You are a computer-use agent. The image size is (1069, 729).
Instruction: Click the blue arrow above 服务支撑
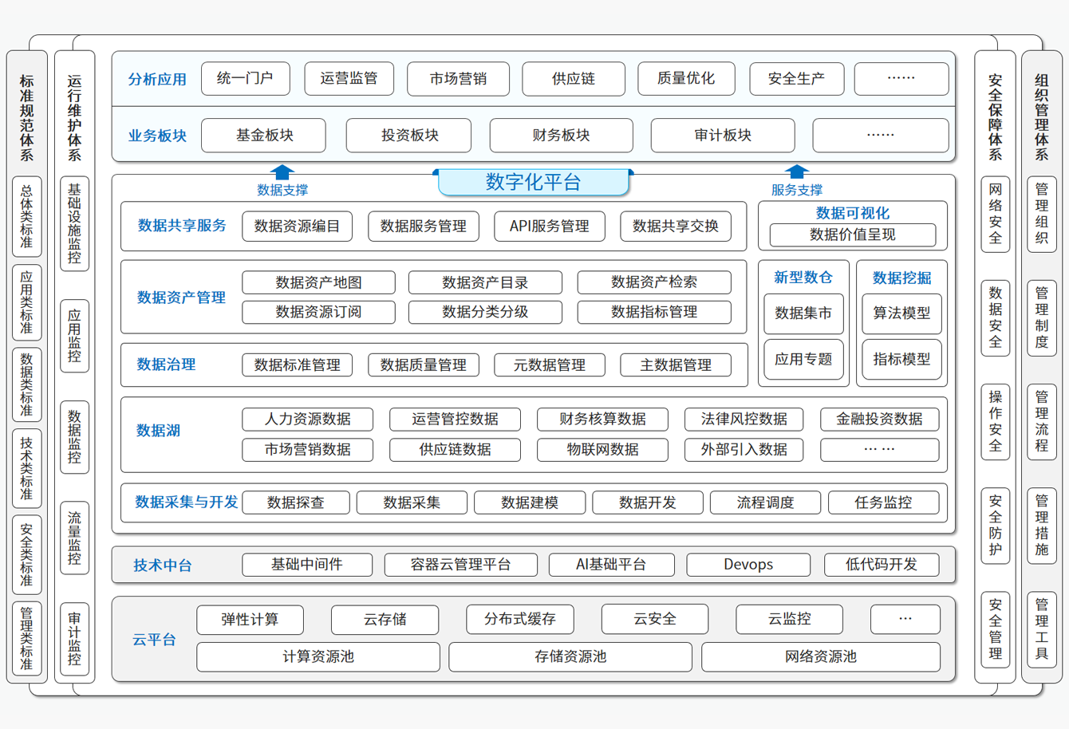tap(796, 171)
